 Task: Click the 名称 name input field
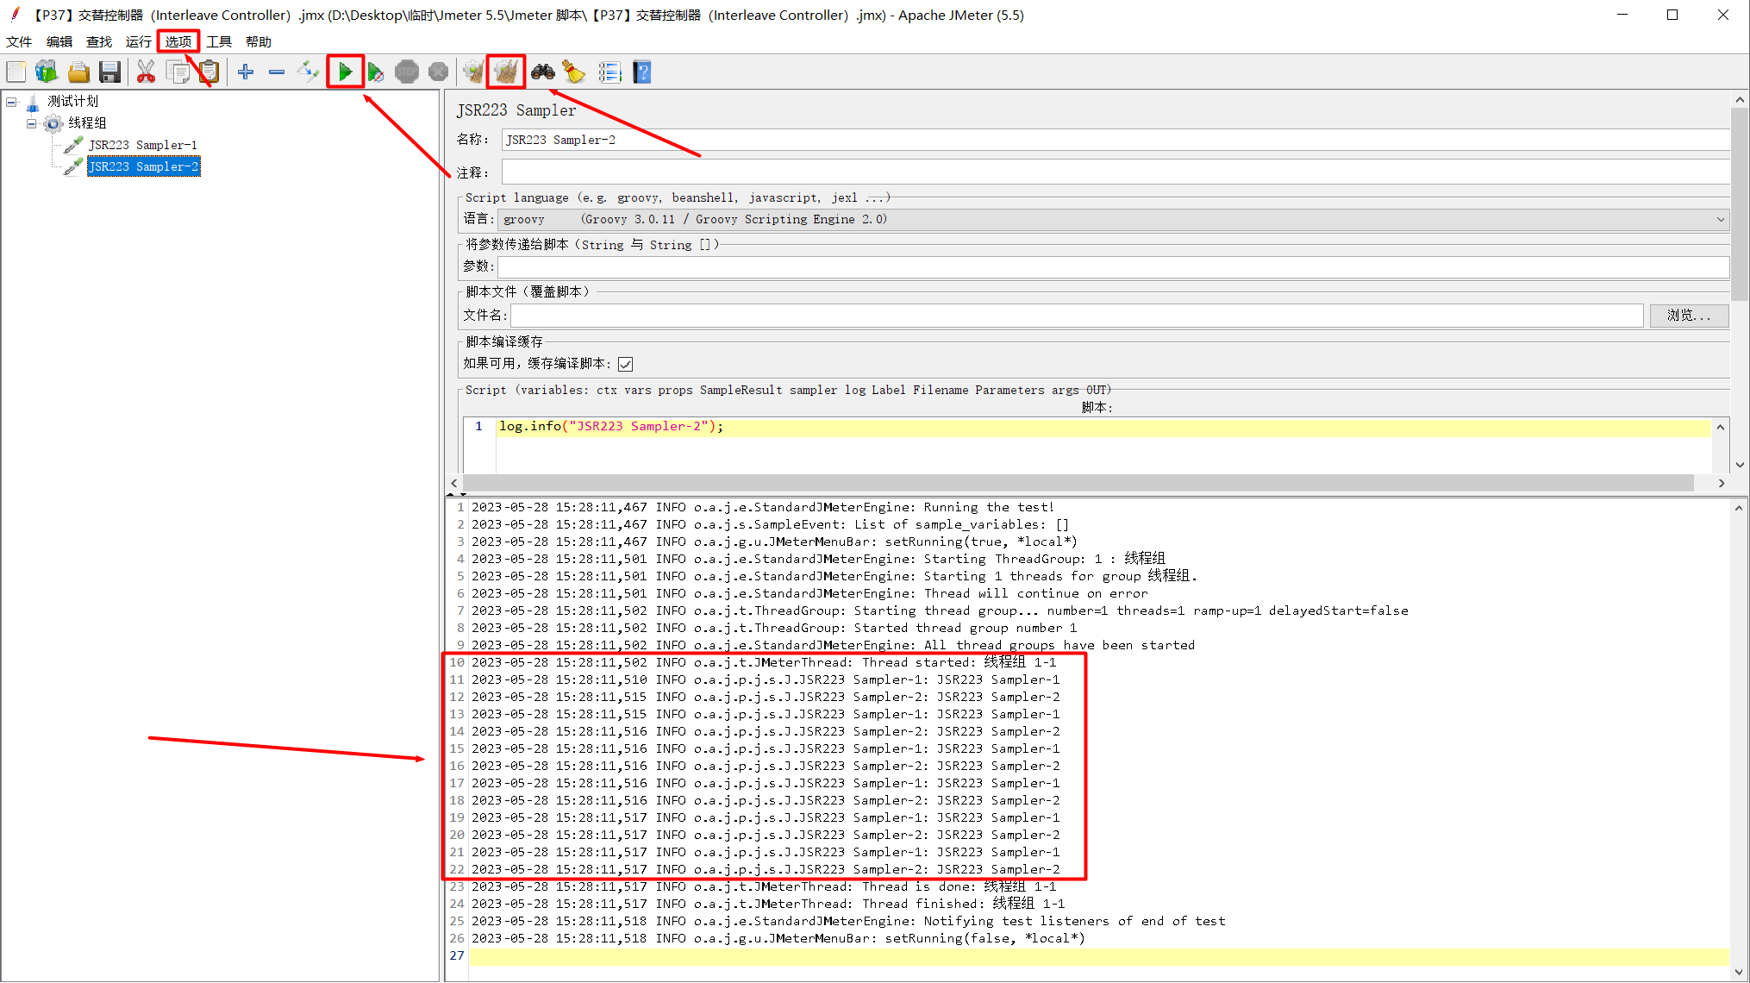(x=1116, y=140)
